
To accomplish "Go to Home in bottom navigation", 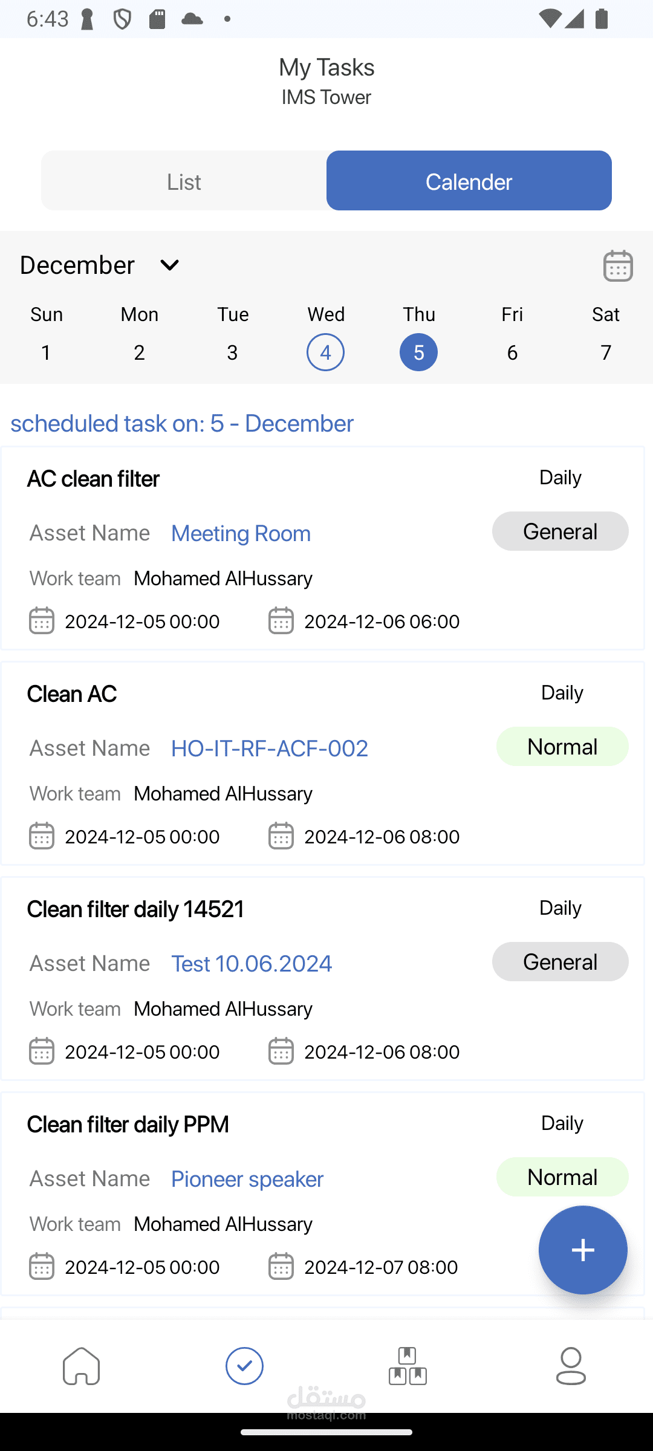I will (x=82, y=1366).
